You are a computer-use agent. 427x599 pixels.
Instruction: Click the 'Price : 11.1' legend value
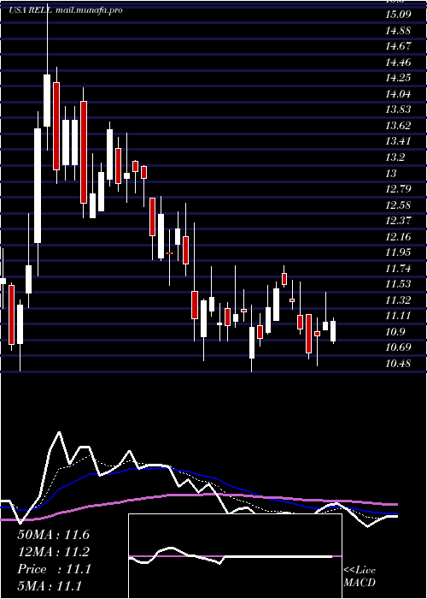click(x=54, y=569)
